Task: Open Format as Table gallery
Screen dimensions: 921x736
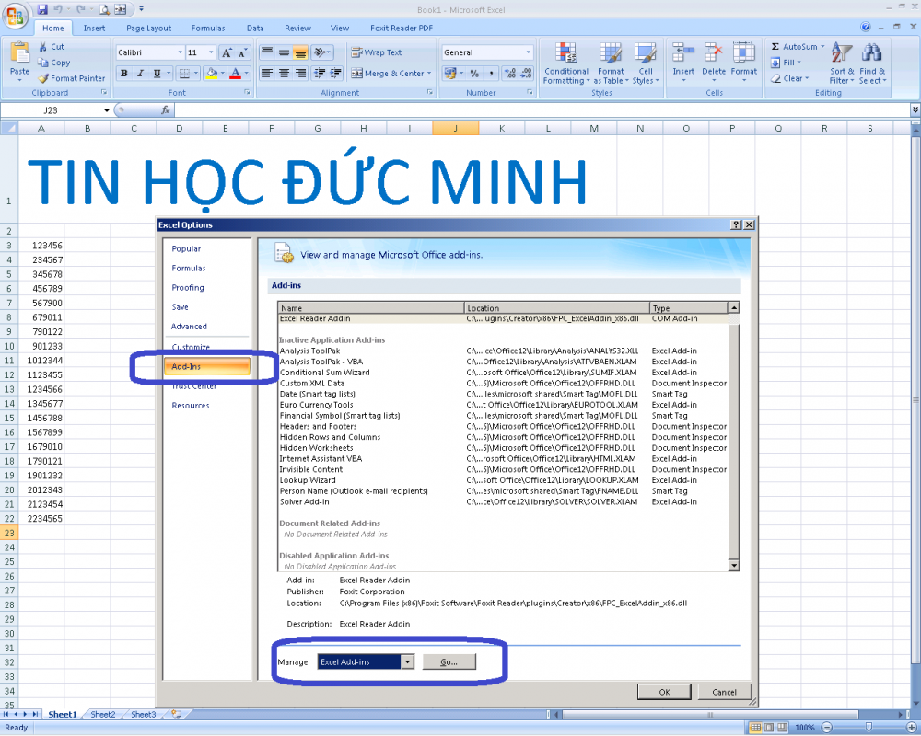Action: [x=611, y=63]
